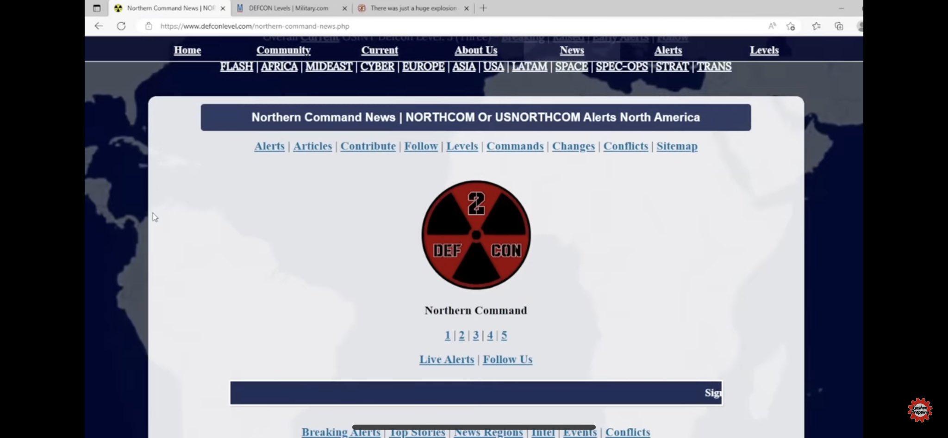Click the Articles link
The image size is (948, 438).
click(312, 146)
